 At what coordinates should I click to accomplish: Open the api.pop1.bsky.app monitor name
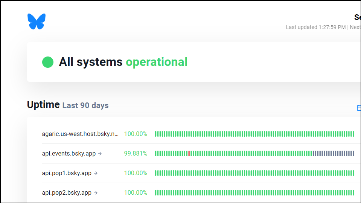coord(67,173)
